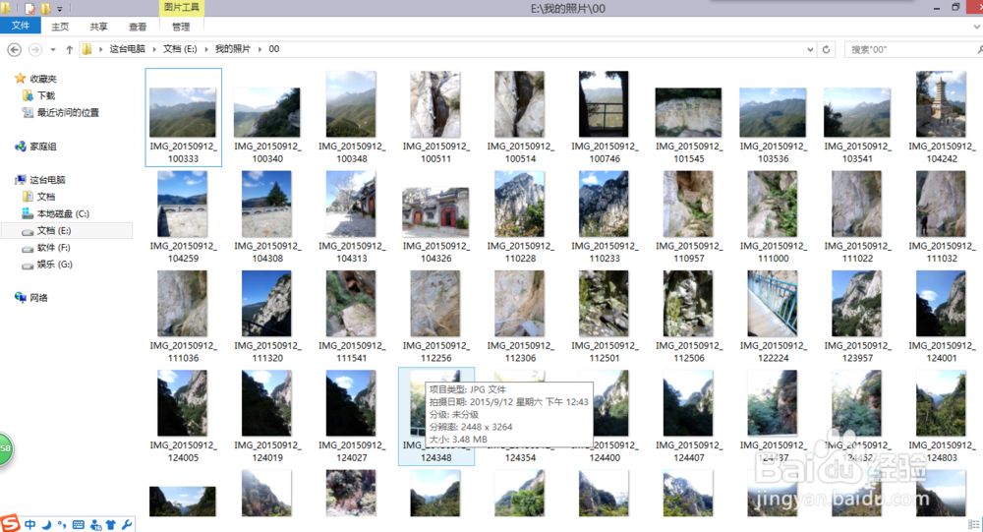Screen dimensions: 983x532
Task: Click New Folder icon in title bar
Action: coord(46,9)
